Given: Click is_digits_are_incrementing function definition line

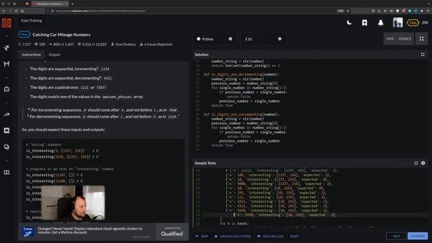Looking at the screenshot, I should (242, 114).
